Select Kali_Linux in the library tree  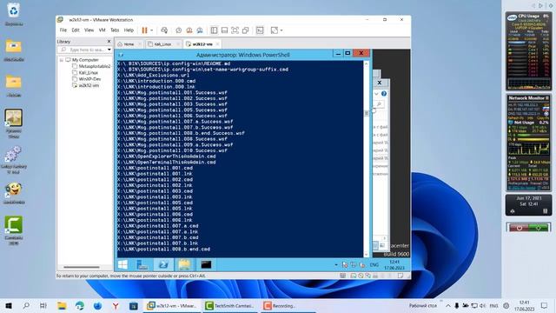(x=85, y=72)
